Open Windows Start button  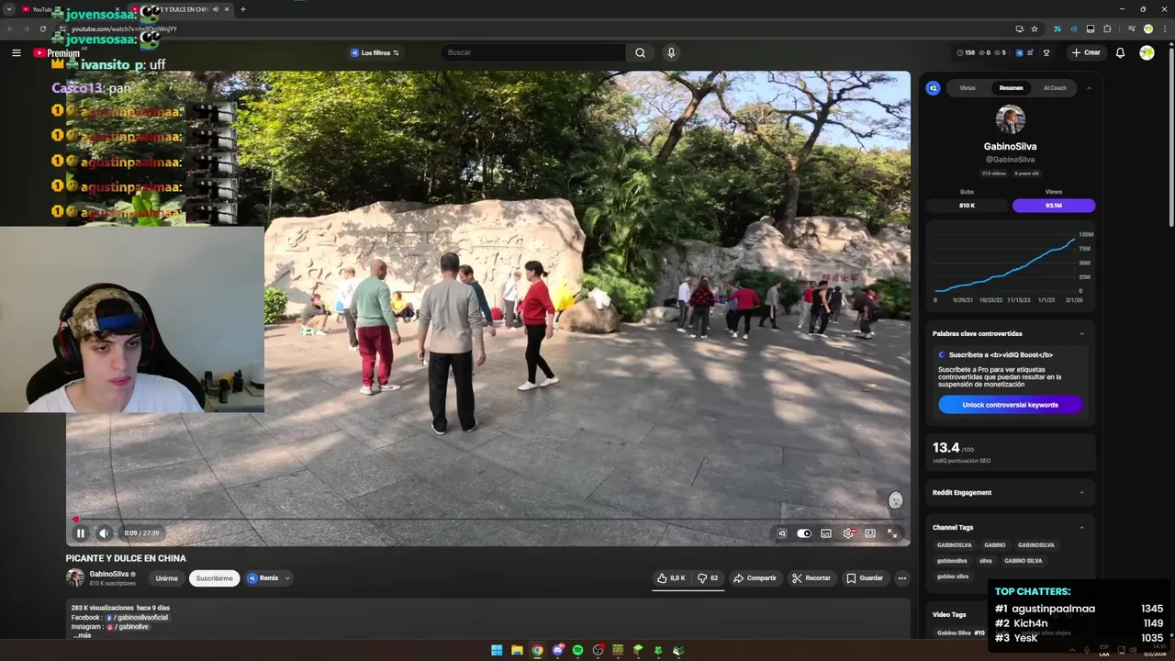[497, 650]
